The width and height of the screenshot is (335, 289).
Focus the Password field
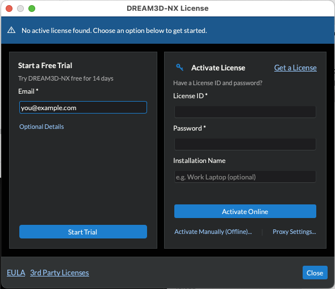pos(245,144)
